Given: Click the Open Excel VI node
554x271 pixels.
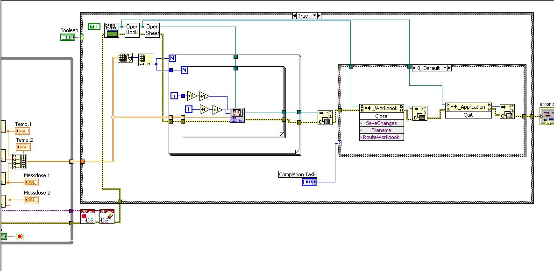Looking at the screenshot, I should (x=111, y=30).
